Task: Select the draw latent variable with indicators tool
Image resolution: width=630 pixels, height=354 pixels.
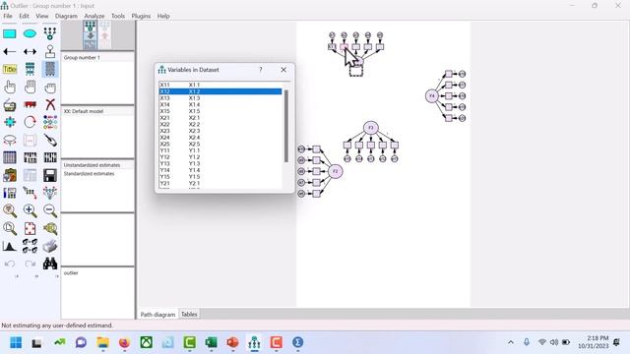Action: (50, 33)
